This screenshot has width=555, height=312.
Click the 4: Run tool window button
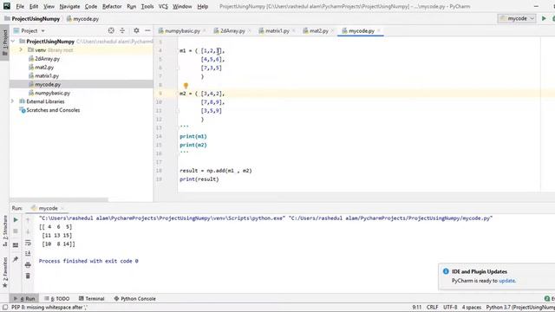[x=24, y=298]
